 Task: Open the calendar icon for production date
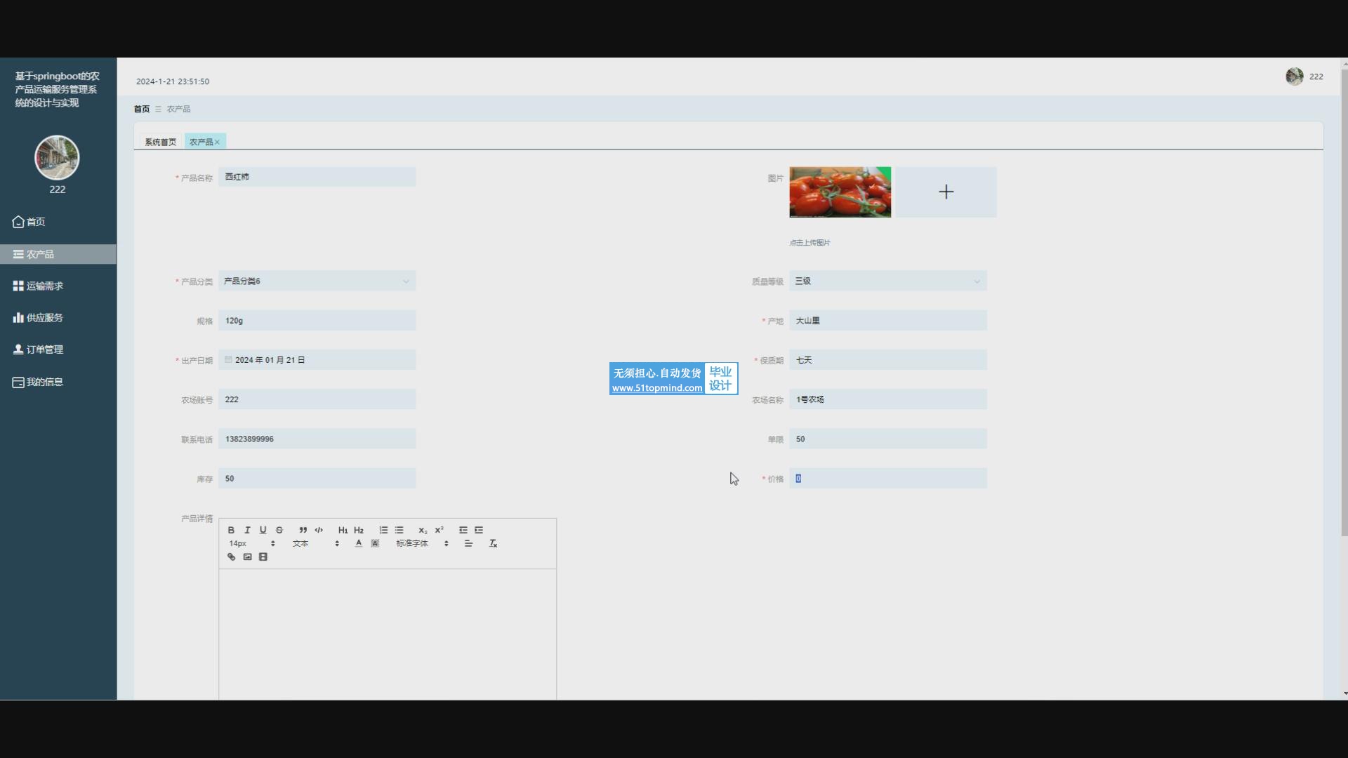(228, 359)
